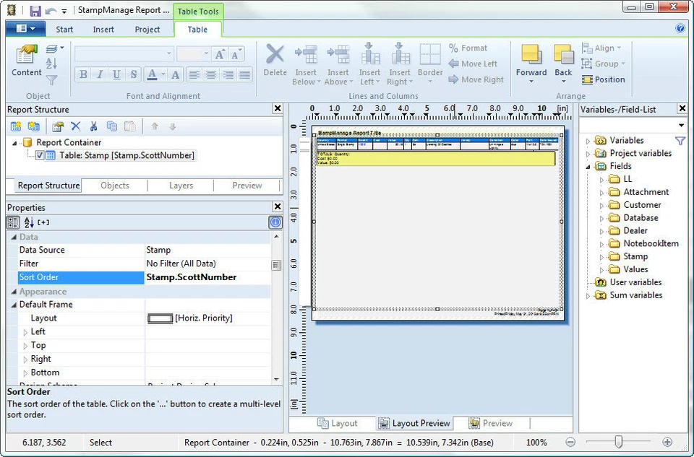
Task: Open the Layout Preview tab
Action: coord(414,423)
